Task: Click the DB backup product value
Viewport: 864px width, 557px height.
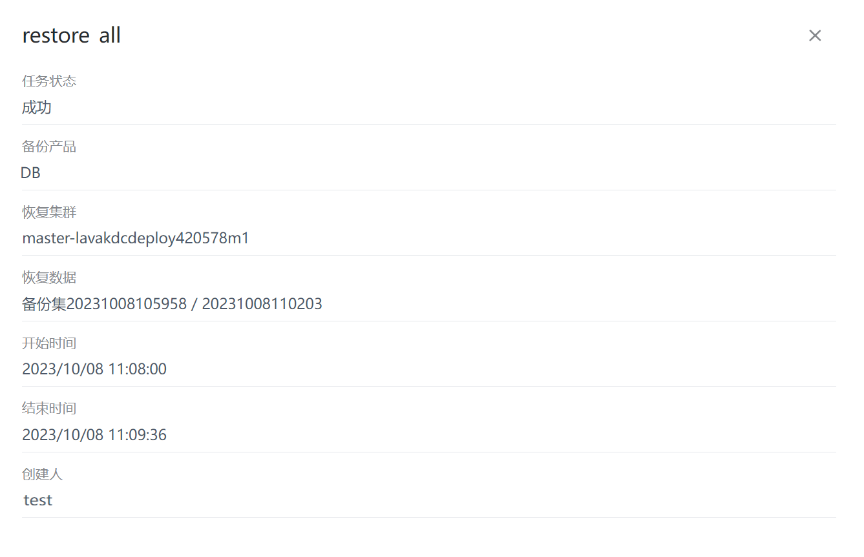Action: tap(30, 173)
